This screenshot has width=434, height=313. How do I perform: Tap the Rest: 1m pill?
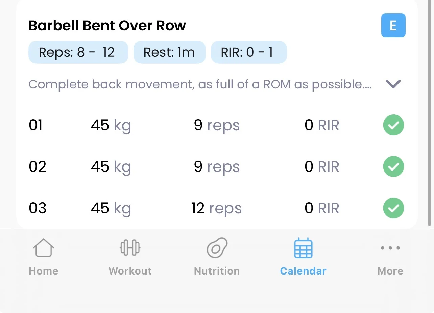pos(169,52)
